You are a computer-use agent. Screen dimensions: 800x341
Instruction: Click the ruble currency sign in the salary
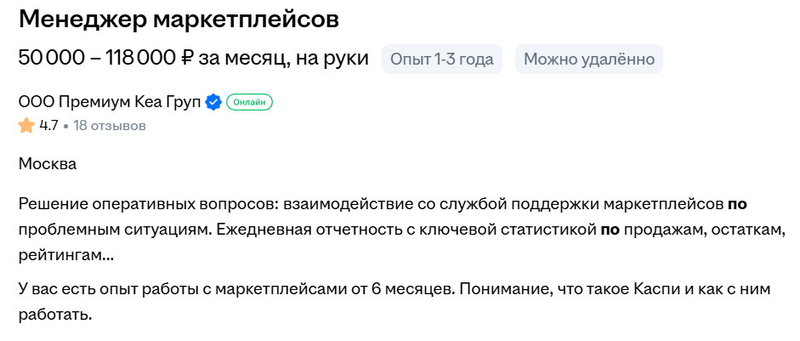point(189,59)
